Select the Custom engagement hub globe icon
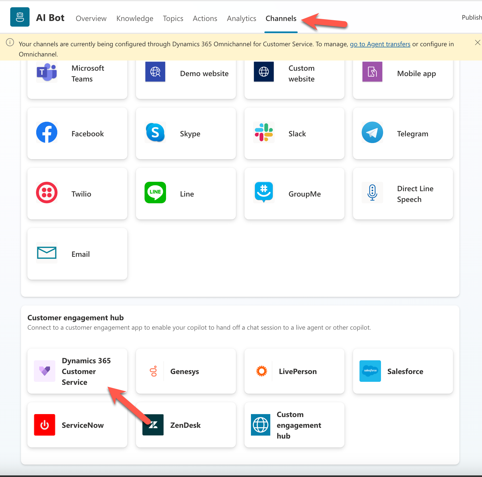 tap(261, 425)
